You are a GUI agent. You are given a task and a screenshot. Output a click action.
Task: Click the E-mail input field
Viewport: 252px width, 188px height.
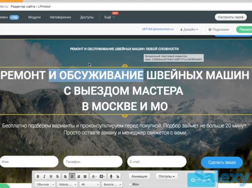[157, 162]
